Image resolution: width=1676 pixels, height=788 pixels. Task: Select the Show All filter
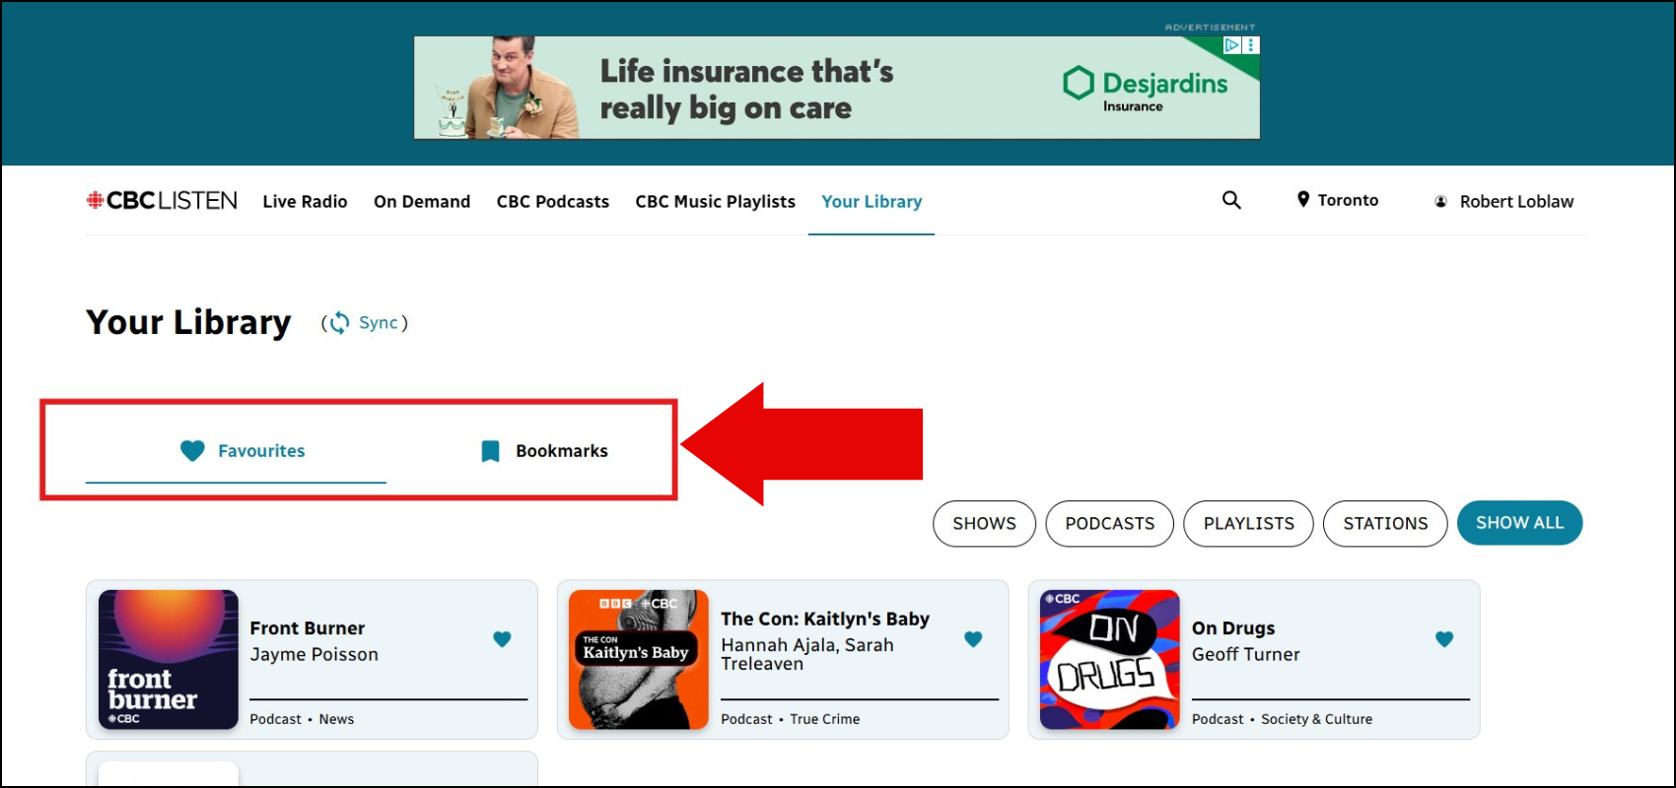point(1520,523)
